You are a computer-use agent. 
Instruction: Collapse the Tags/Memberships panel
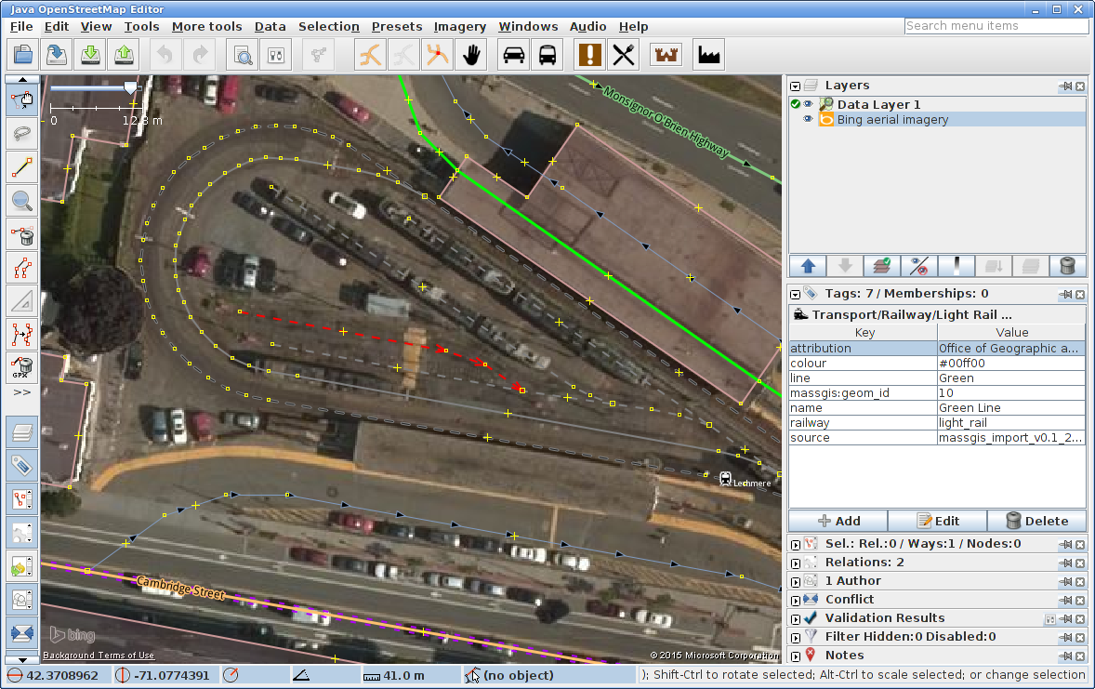[795, 294]
